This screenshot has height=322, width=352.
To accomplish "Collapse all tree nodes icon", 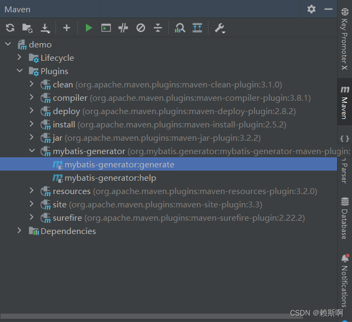I will [158, 28].
